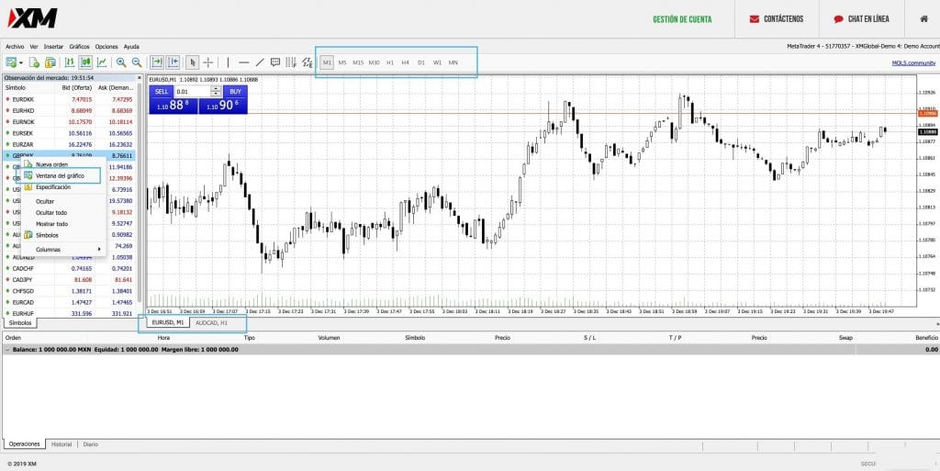Switch chart to candlestick view icon
Screen dimensions: 940x471
pyautogui.click(x=85, y=62)
